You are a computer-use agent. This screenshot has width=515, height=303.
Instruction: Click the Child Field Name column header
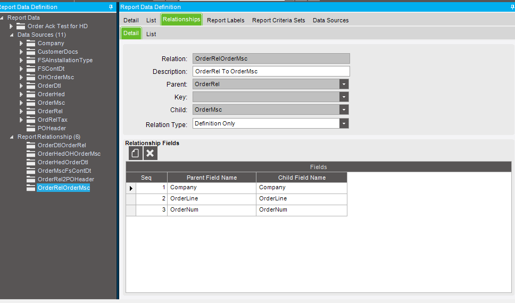[302, 178]
